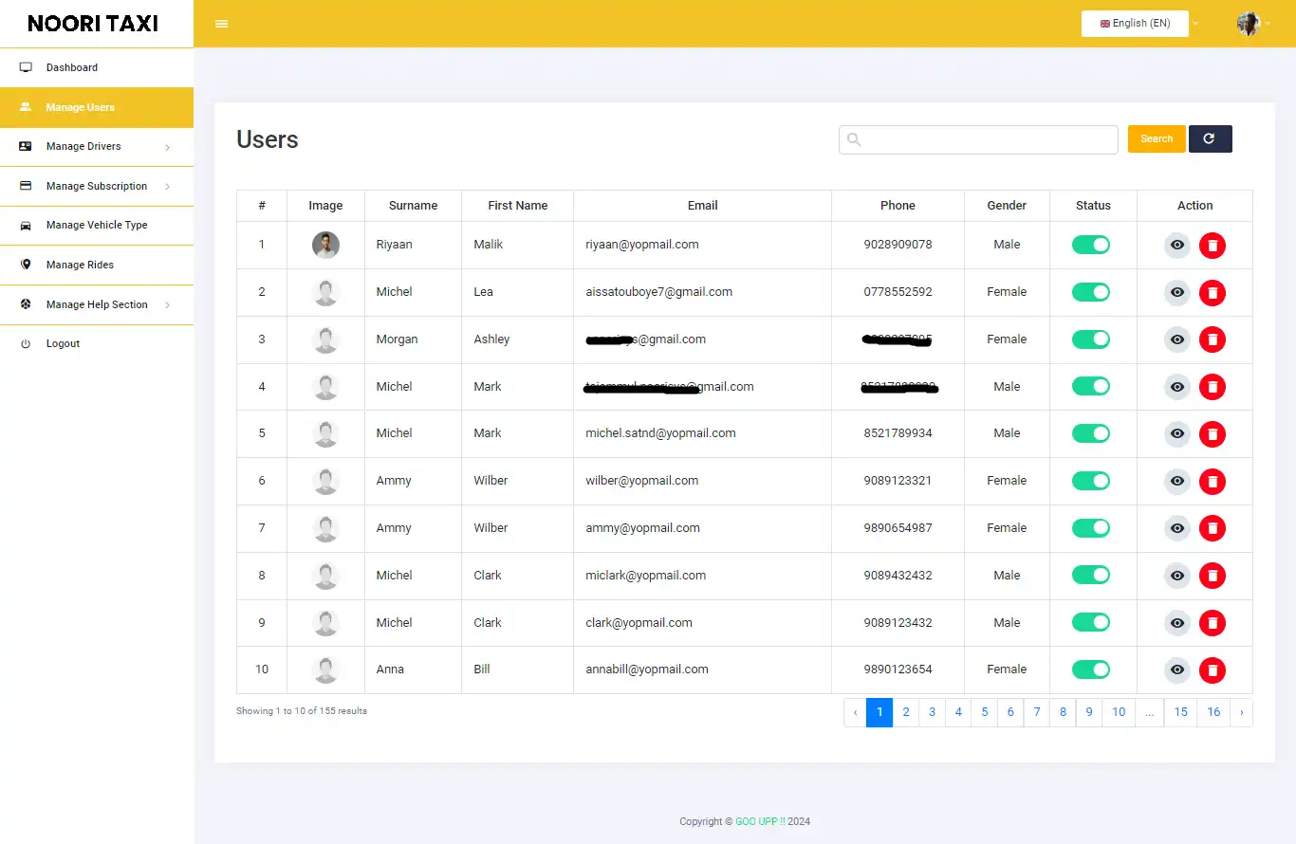Image resolution: width=1296 pixels, height=844 pixels.
Task: Toggle status switch for Michel Lea
Action: pos(1091,292)
